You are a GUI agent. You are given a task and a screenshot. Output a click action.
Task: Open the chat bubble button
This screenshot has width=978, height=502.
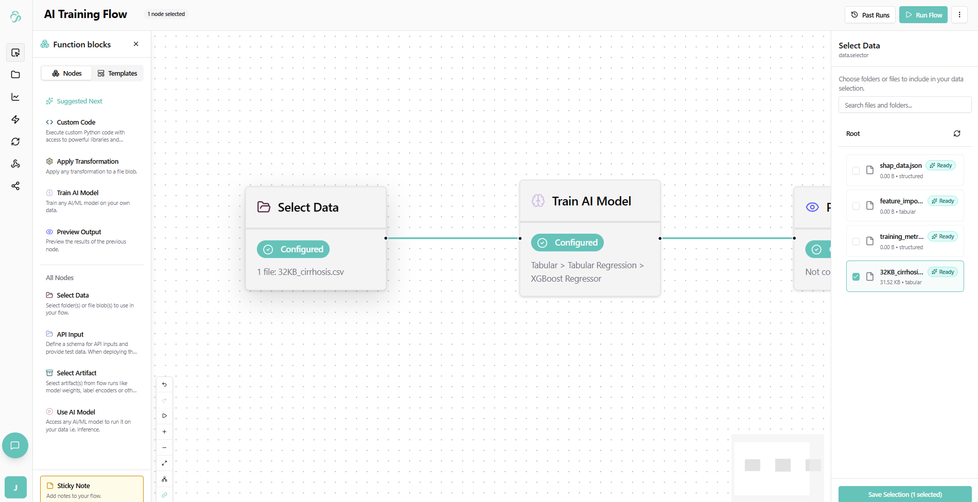coord(15,445)
